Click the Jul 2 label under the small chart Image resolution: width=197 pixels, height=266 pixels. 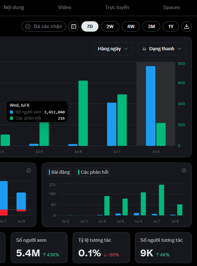[65, 221]
